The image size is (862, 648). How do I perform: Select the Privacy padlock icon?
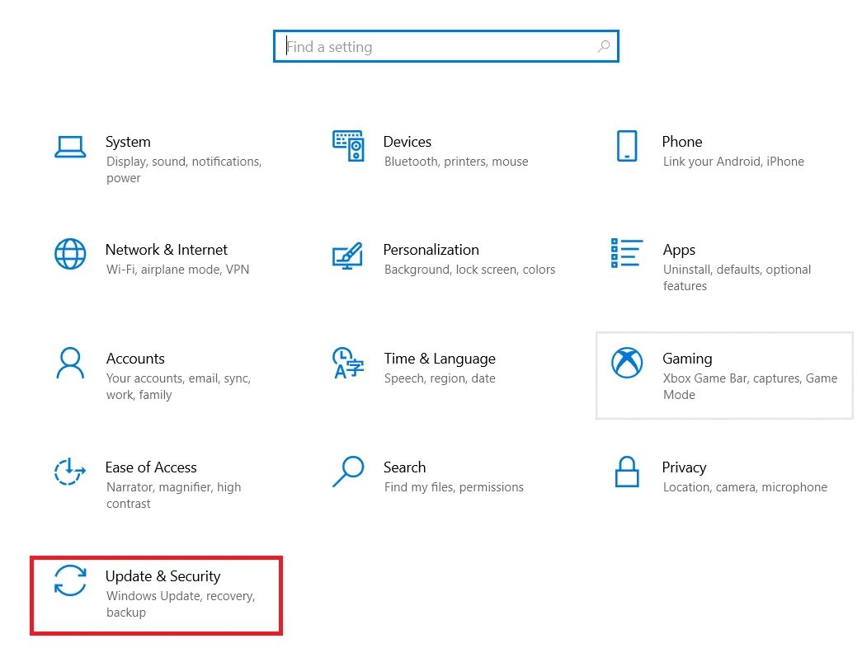(x=627, y=472)
